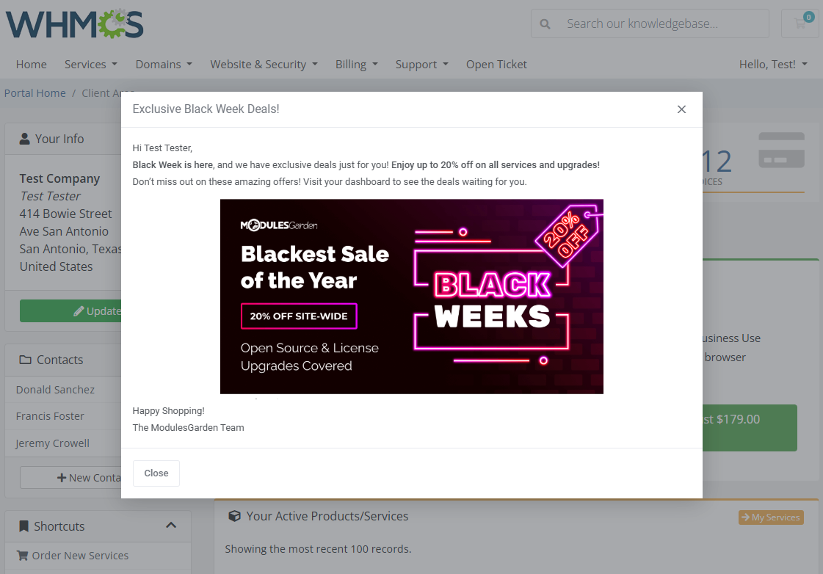Select contact Francis Foster
Screen dimensions: 823x574
(50, 416)
